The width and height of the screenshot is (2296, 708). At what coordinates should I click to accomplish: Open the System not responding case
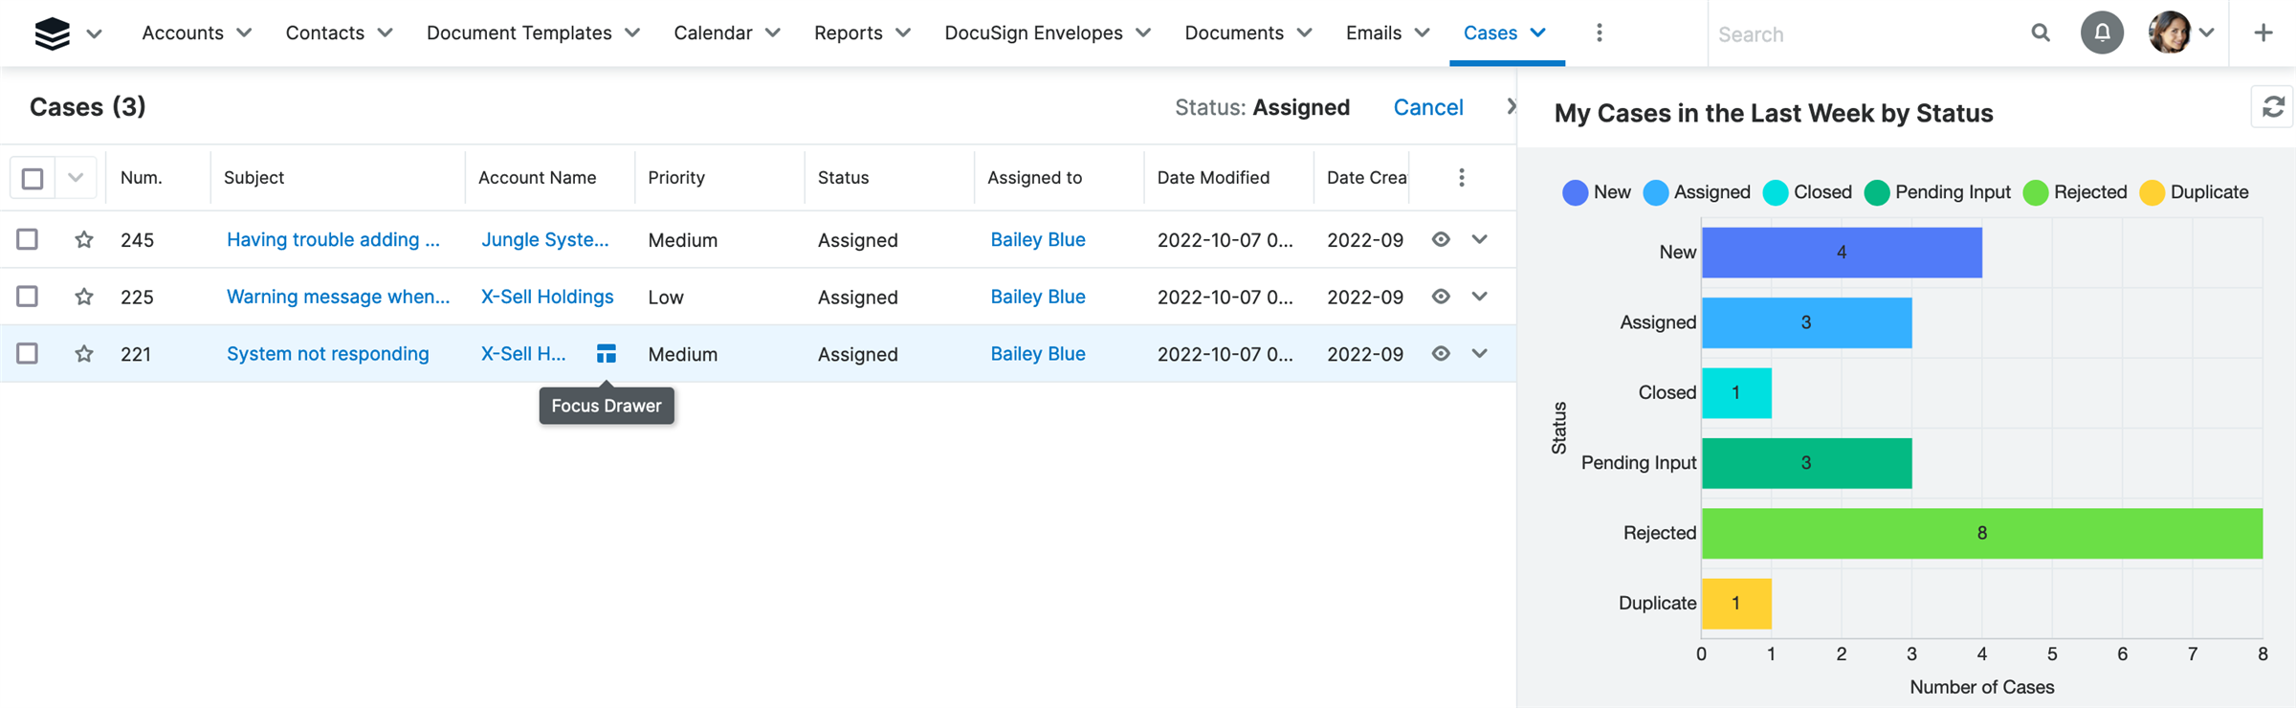coord(327,354)
